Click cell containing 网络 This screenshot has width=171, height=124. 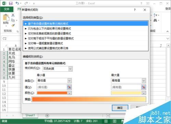point(14,61)
